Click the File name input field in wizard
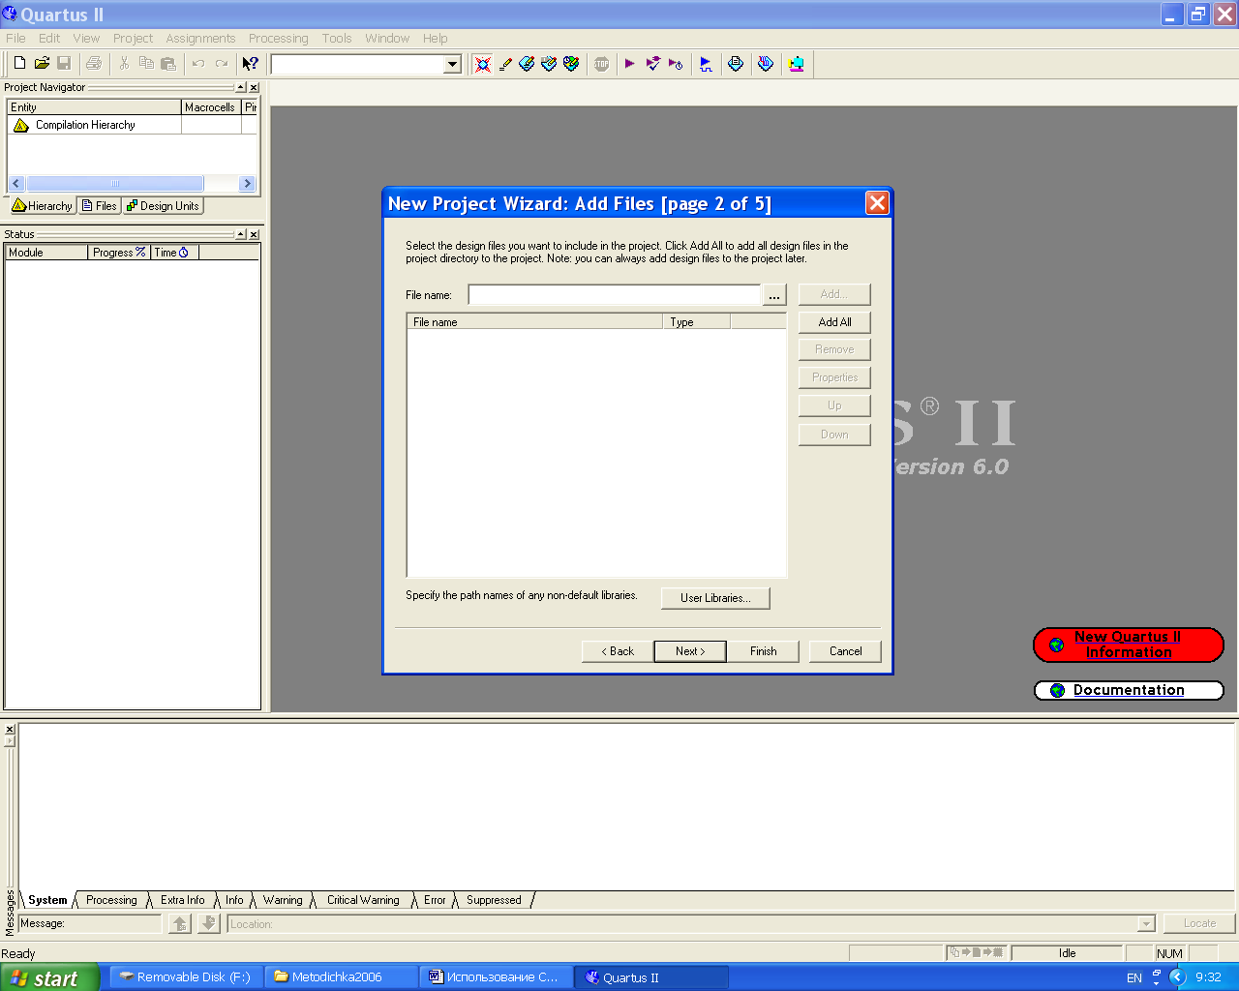Screen dimensions: 1239x991 615,295
